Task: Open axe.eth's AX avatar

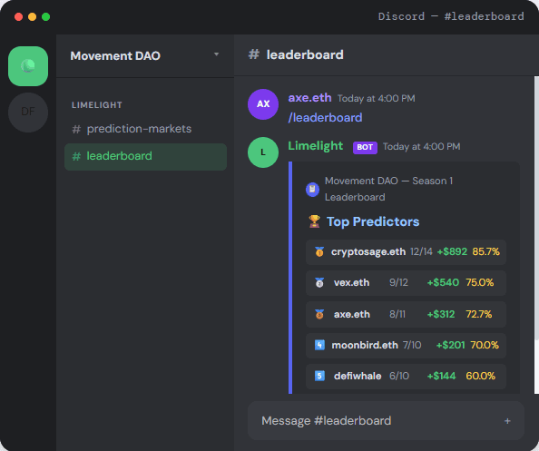Action: (263, 104)
